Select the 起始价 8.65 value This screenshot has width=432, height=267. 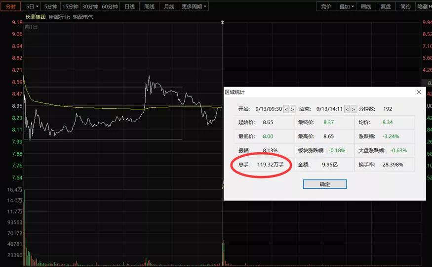pos(268,123)
